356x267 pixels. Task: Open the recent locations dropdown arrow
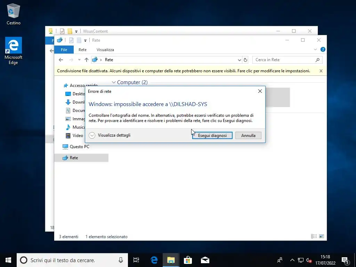tap(79, 60)
